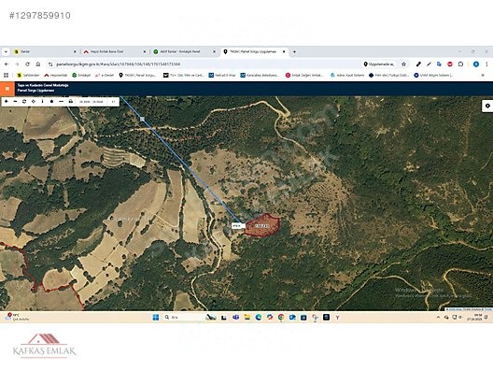
Task: Click the highlighted red parcel on map
Action: coord(262,225)
